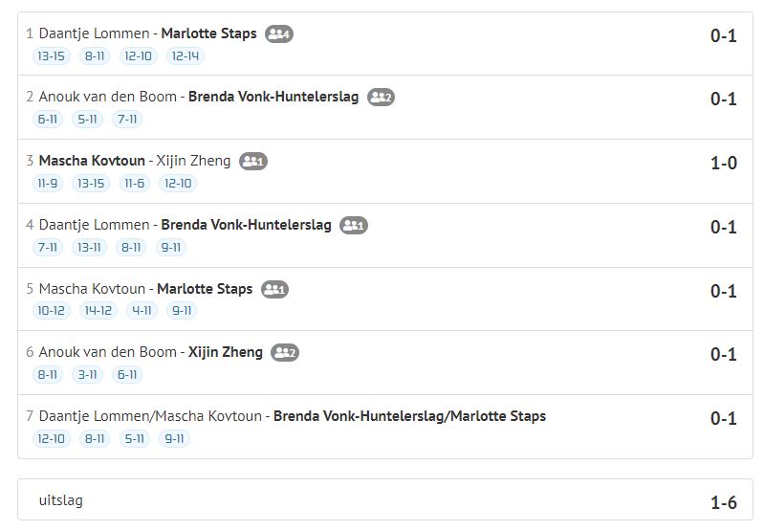The image size is (764, 531).
Task: Click the spectators badge on match 4
Action: pyautogui.click(x=353, y=225)
